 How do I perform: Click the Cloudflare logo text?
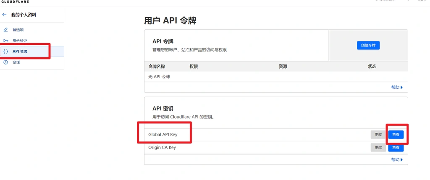coord(15,1)
